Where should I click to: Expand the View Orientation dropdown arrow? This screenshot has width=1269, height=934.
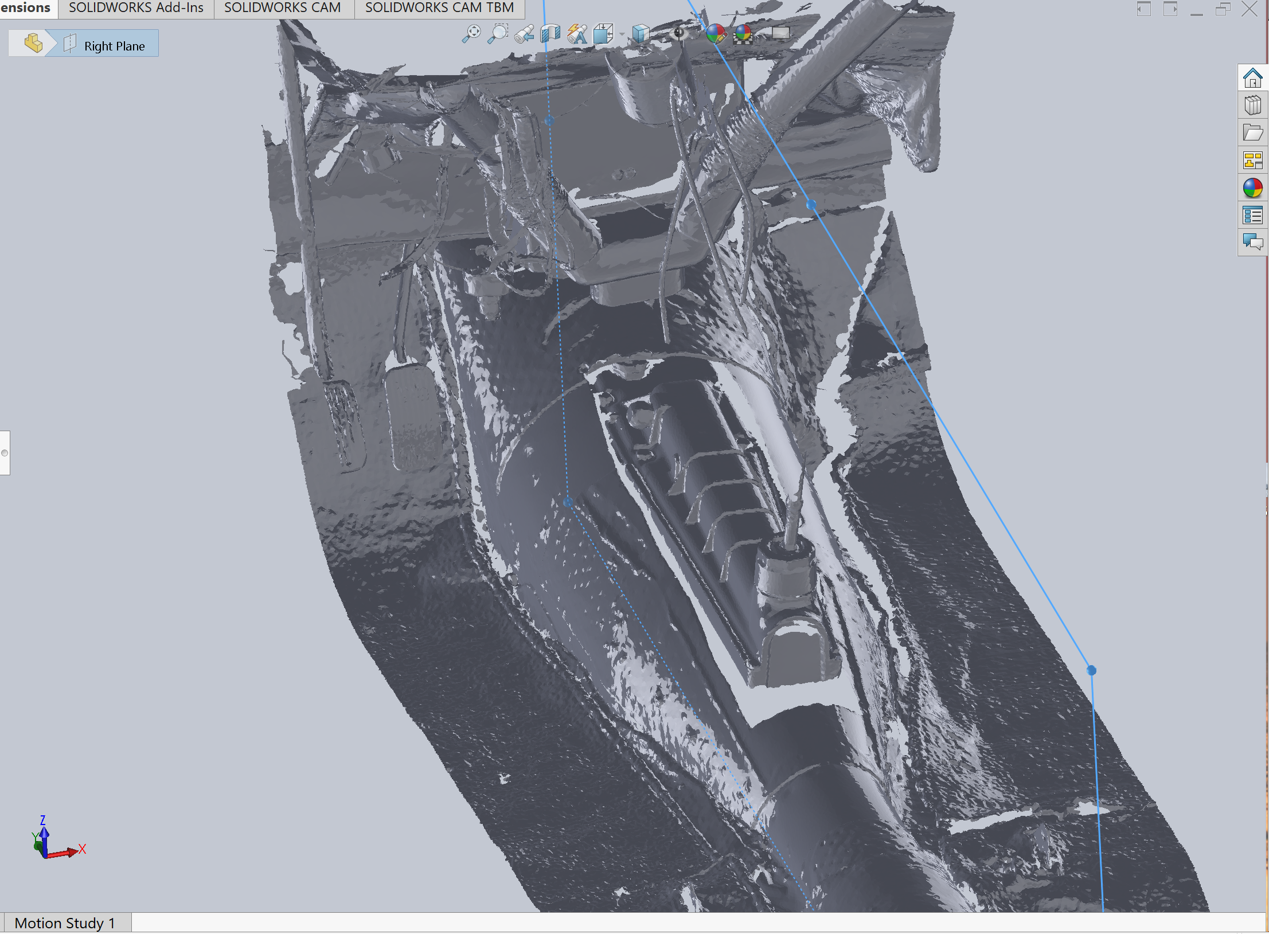[622, 34]
